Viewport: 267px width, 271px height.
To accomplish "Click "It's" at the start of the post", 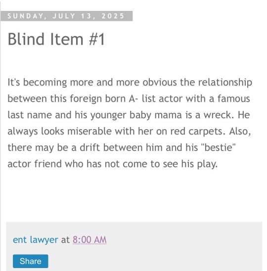I will click(14, 82).
